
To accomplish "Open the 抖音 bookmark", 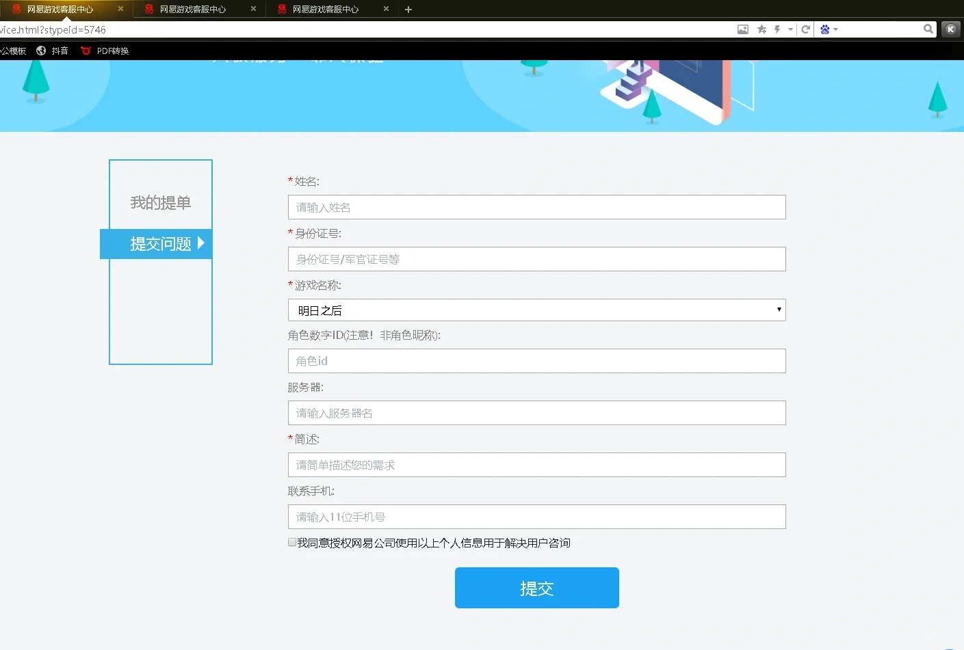I will click(52, 51).
